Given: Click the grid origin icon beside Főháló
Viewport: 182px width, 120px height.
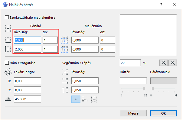Looking at the screenshot, I should [8, 28].
